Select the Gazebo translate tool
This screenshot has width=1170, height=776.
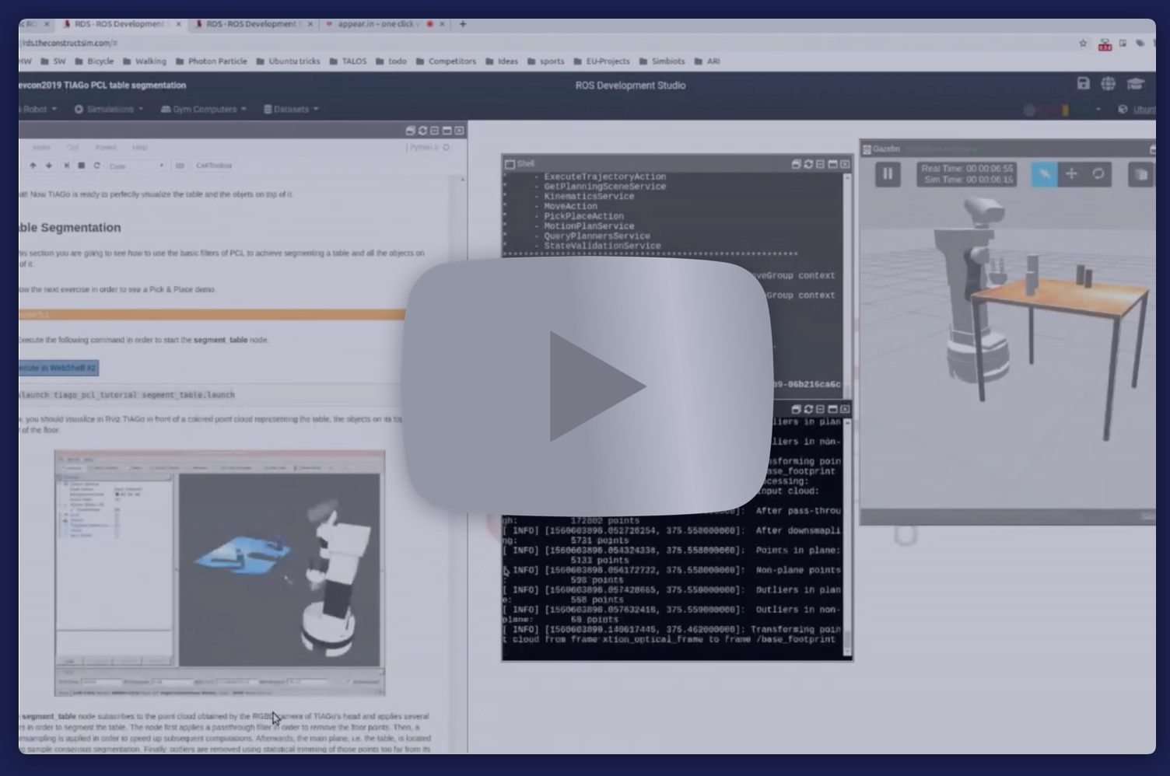(1071, 174)
